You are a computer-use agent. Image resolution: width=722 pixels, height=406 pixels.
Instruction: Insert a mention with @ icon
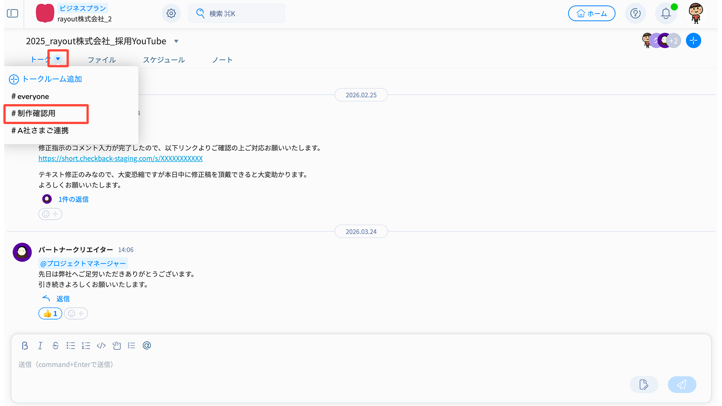(x=147, y=345)
